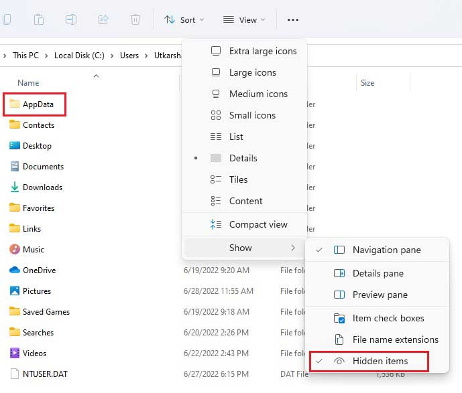Toggle Compact view
The width and height of the screenshot is (462, 393).
point(245,224)
